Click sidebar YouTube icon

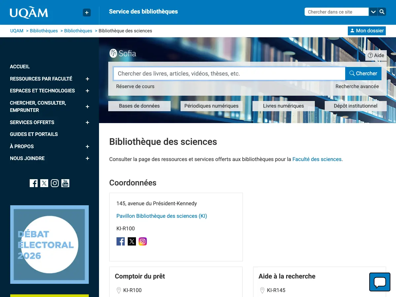pyautogui.click(x=65, y=183)
